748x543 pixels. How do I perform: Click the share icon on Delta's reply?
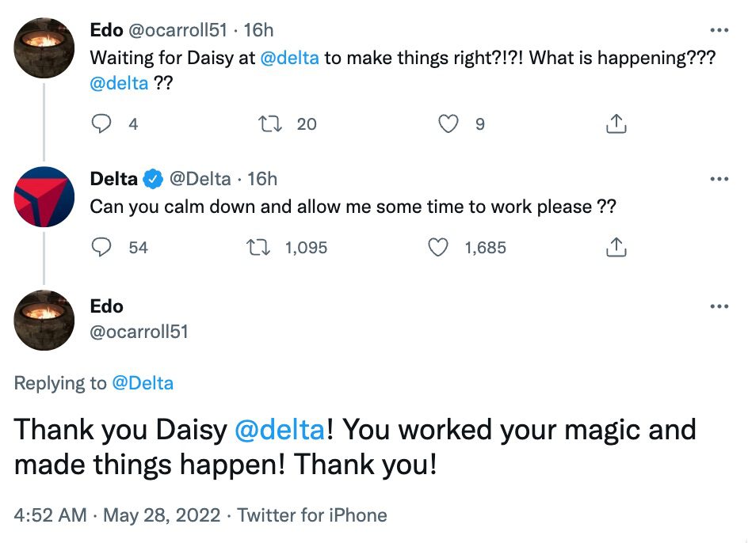pos(615,248)
